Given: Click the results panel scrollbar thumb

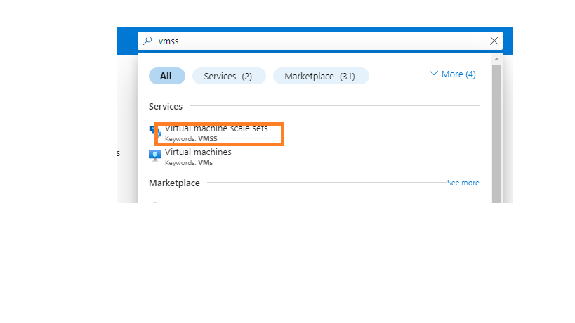Looking at the screenshot, I should pyautogui.click(x=496, y=133).
